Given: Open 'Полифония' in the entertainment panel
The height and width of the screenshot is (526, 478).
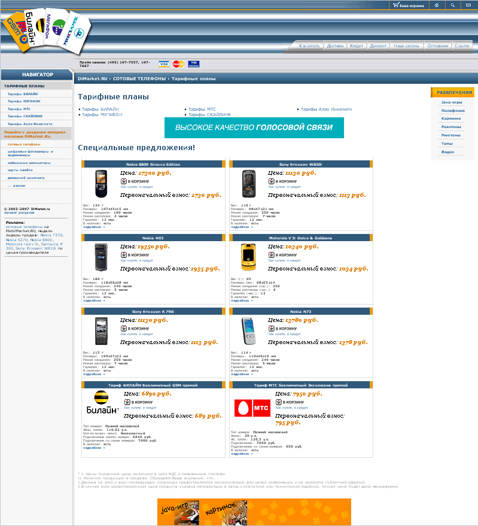Looking at the screenshot, I should (453, 111).
